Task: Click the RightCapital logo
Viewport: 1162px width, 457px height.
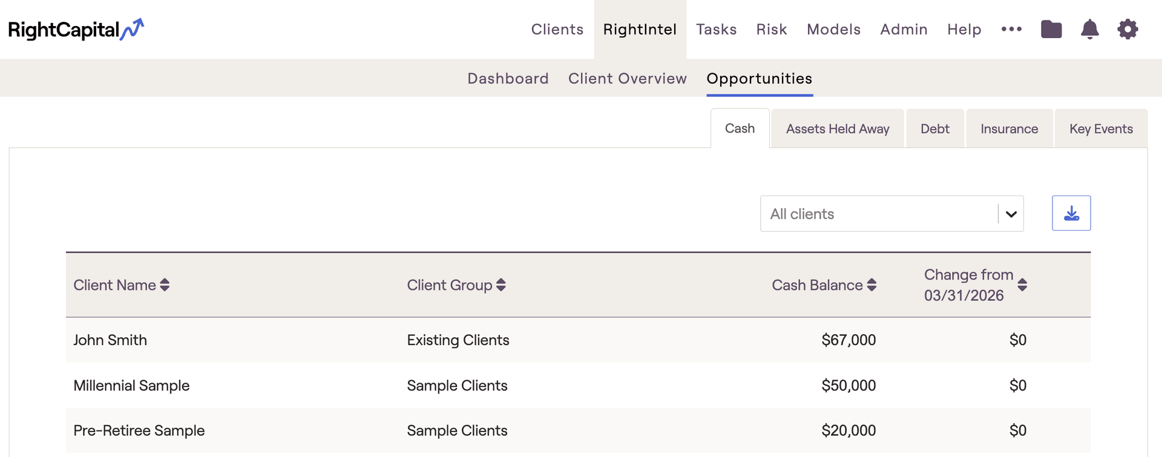Action: [x=76, y=30]
